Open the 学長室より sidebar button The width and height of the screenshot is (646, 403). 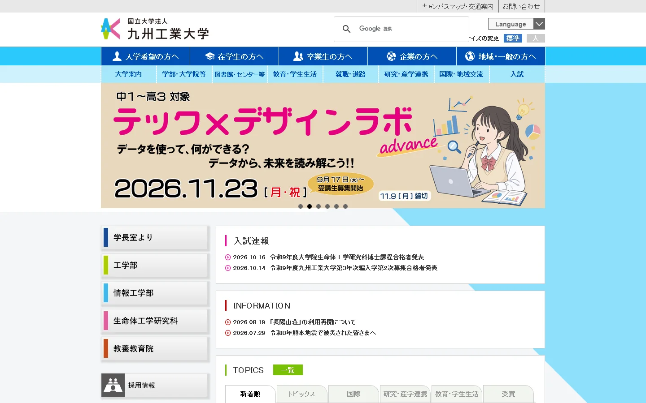click(x=155, y=237)
